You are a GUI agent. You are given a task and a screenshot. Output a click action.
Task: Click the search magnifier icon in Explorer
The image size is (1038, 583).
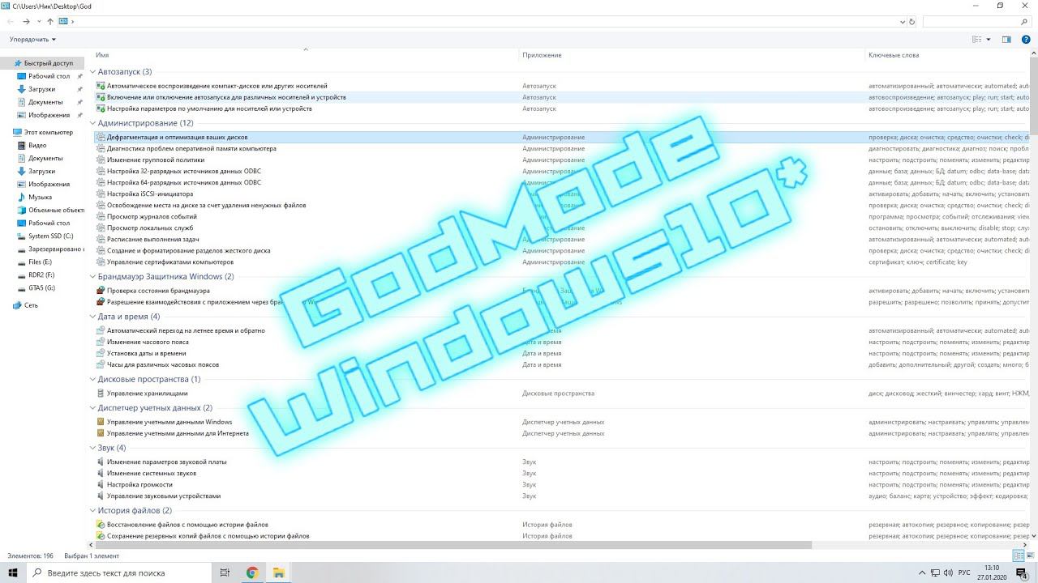(x=1025, y=22)
